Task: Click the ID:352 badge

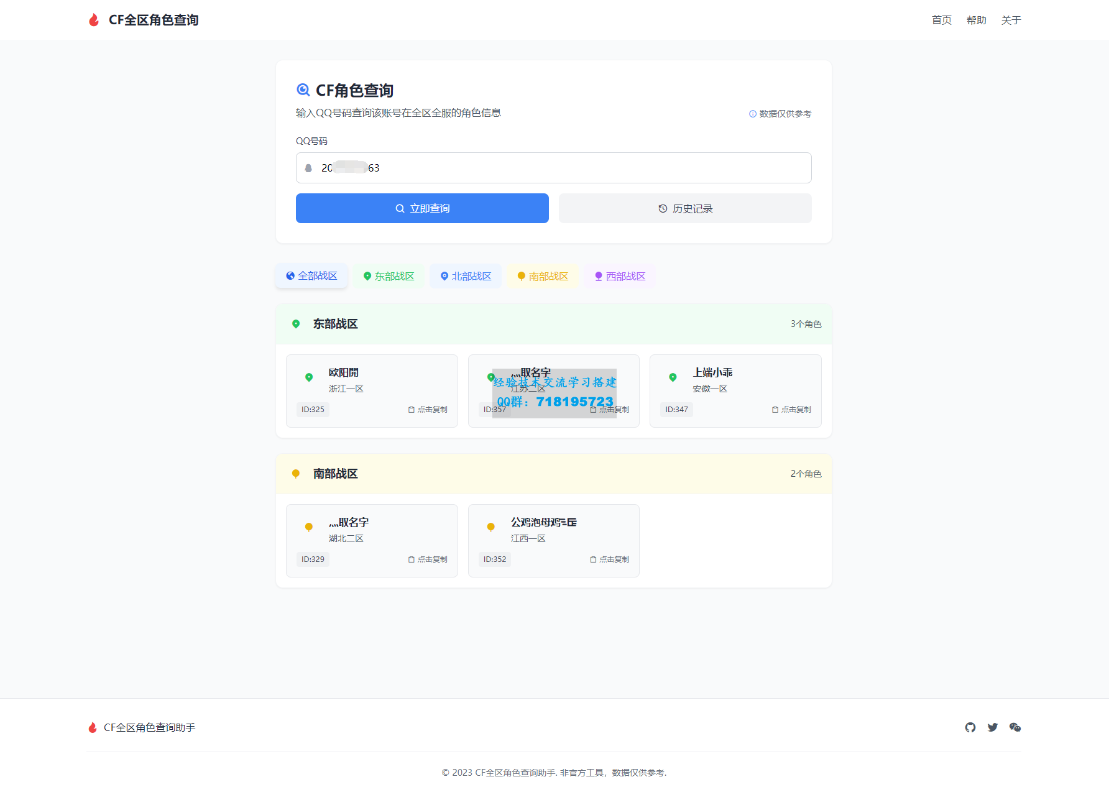Action: 495,559
